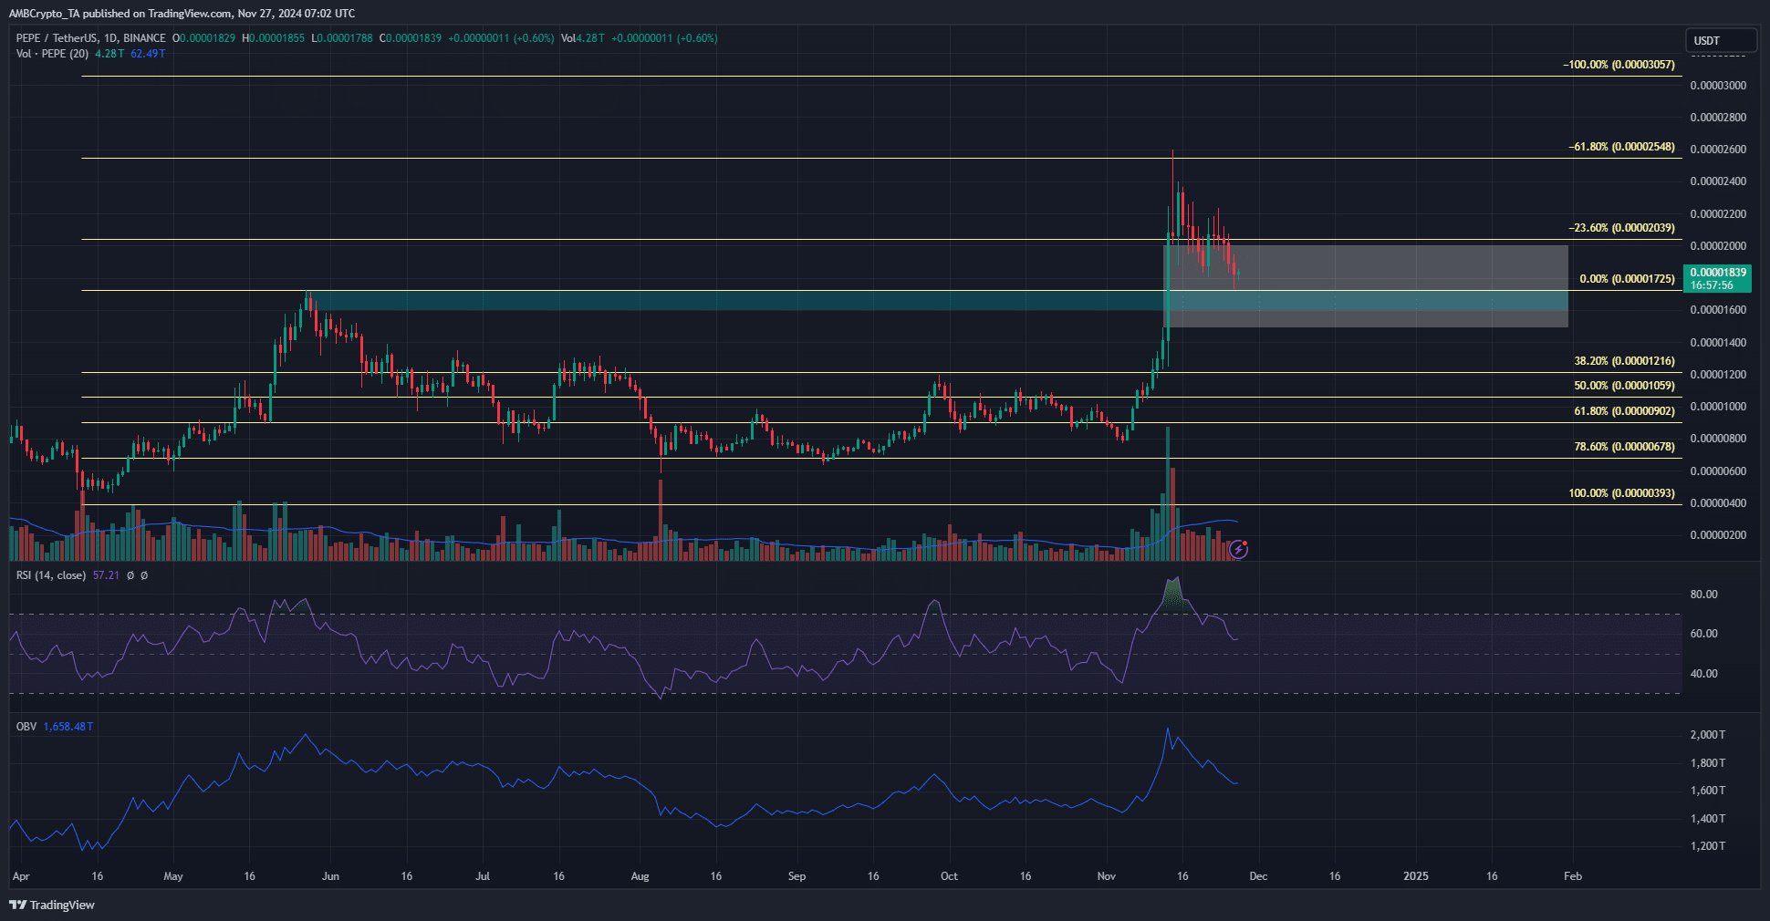Screen dimensions: 1770x921
Task: Click the Apr label on time axis
Action: [21, 876]
